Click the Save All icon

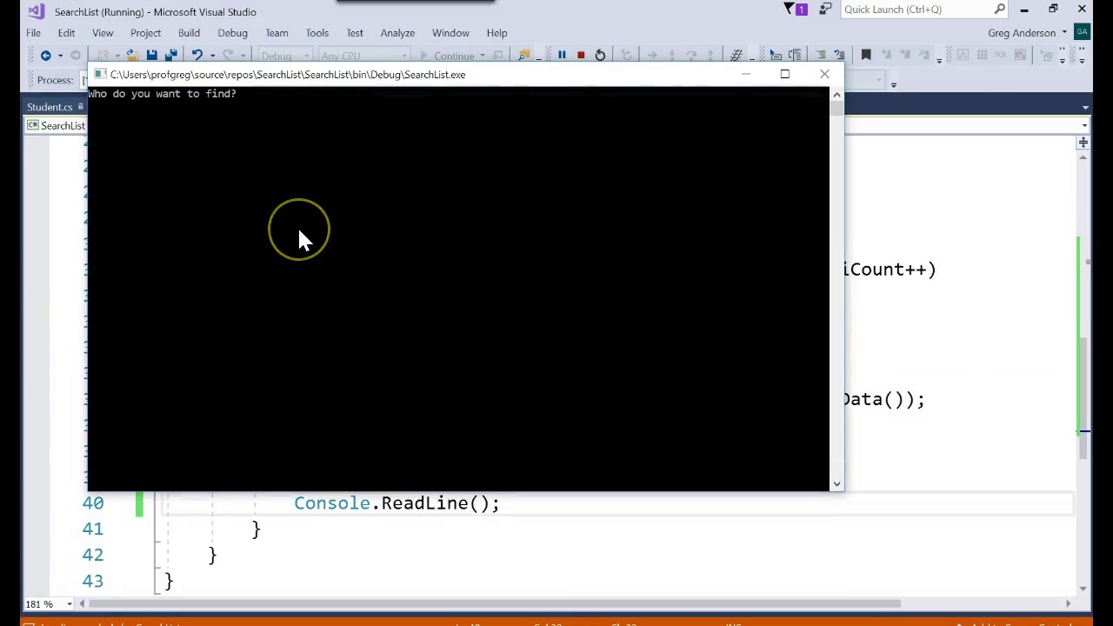point(171,56)
